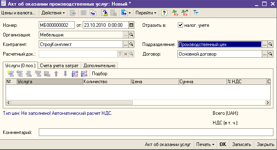This screenshot has height=150, width=277.
Task: Click the scrollbar right arrow under the table
Action: pos(268,102)
